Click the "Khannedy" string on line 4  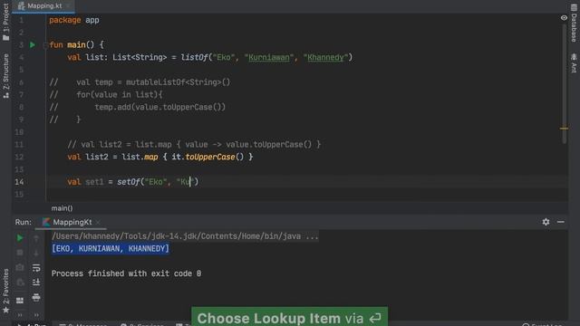pyautogui.click(x=325, y=57)
